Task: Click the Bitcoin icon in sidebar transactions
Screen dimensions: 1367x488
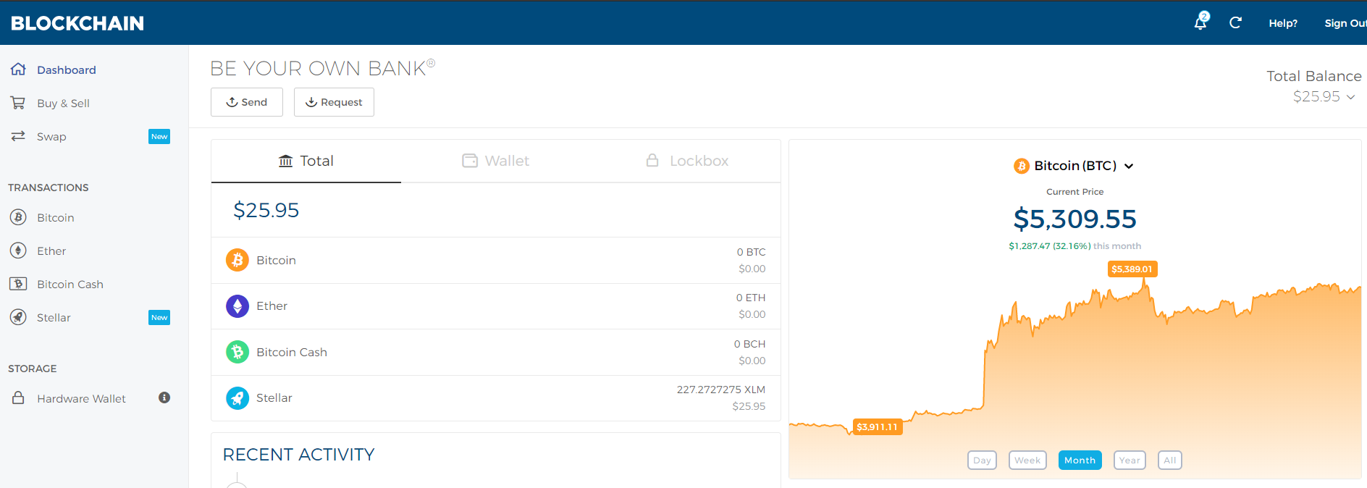Action: pos(18,217)
